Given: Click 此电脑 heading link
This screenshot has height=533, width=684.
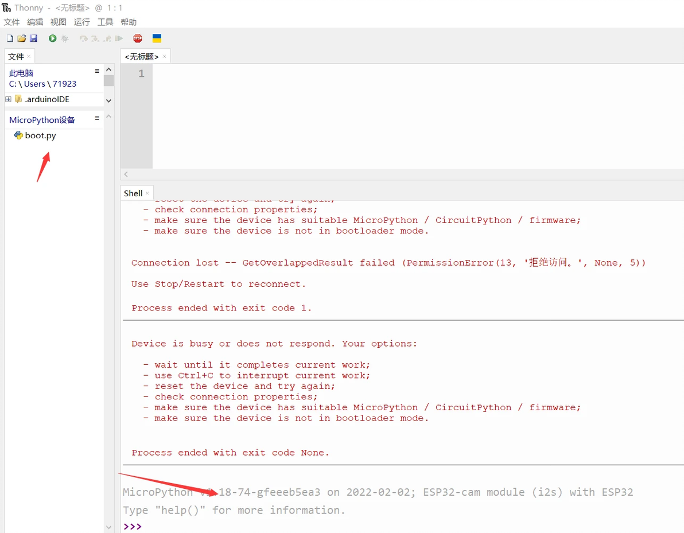Looking at the screenshot, I should 21,73.
